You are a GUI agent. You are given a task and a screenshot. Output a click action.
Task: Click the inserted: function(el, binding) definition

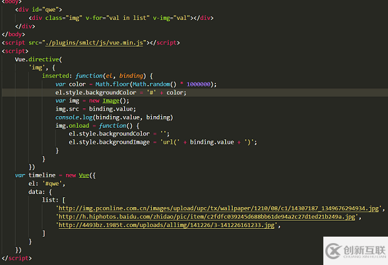pos(97,75)
